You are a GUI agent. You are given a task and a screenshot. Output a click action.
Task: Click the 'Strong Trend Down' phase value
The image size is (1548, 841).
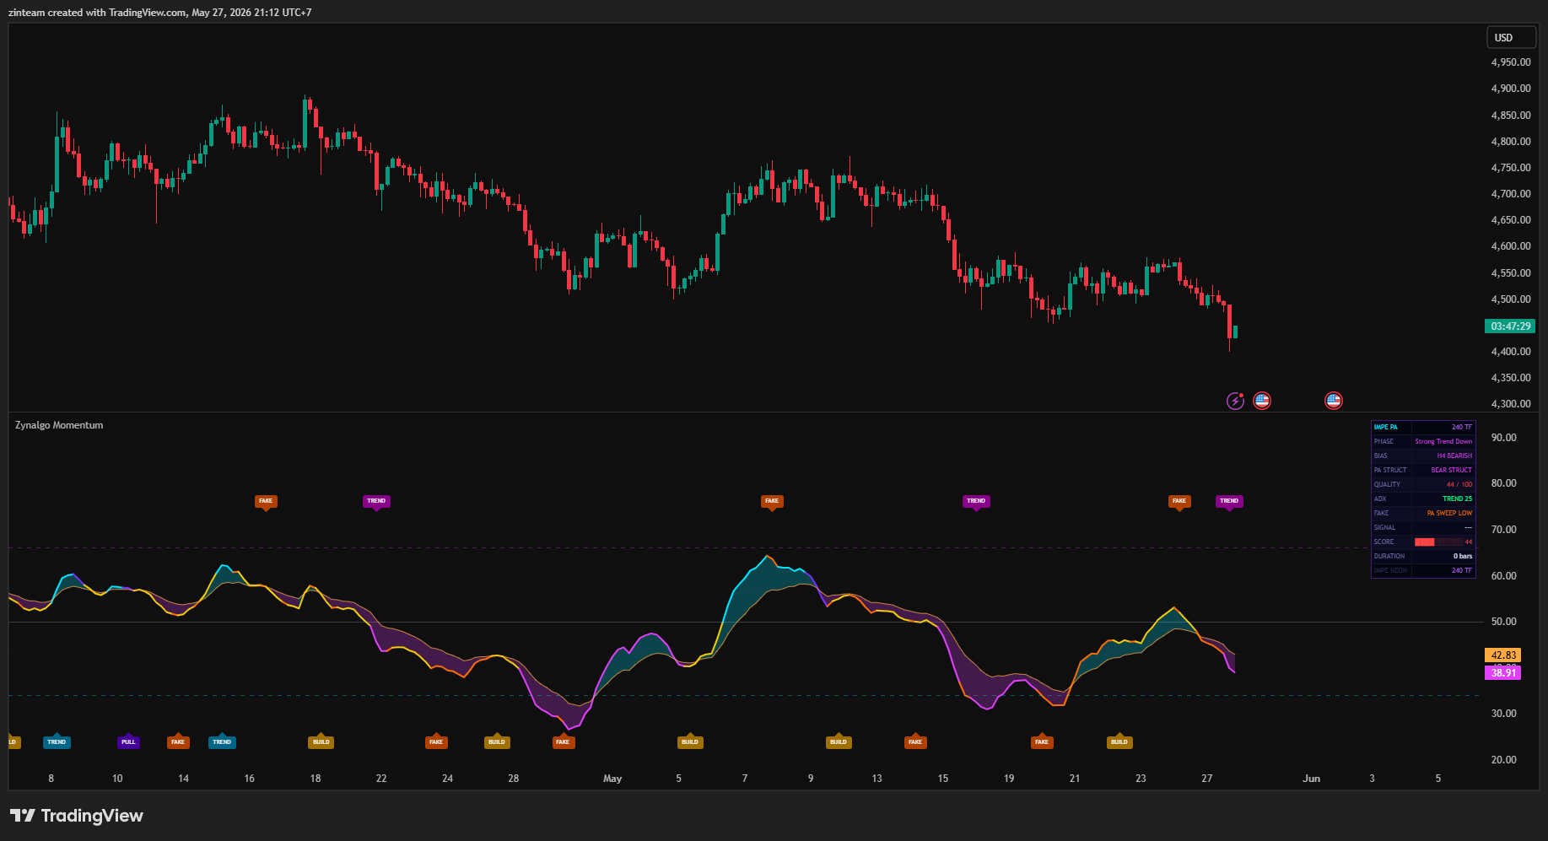pos(1443,441)
